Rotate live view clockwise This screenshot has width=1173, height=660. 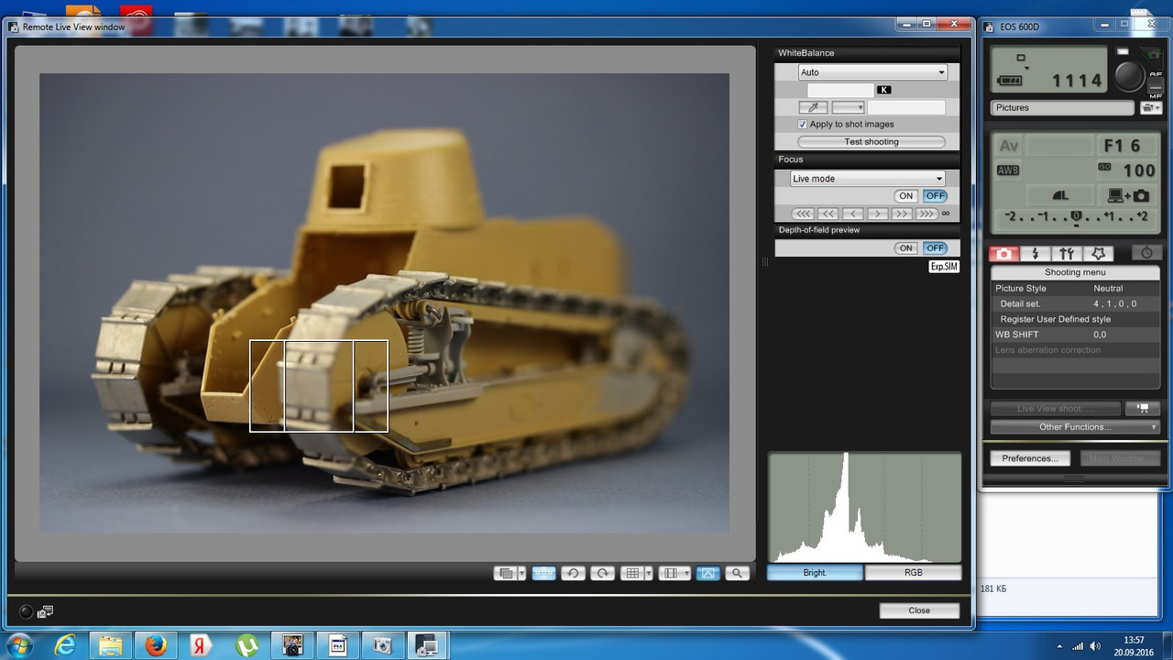pos(603,573)
